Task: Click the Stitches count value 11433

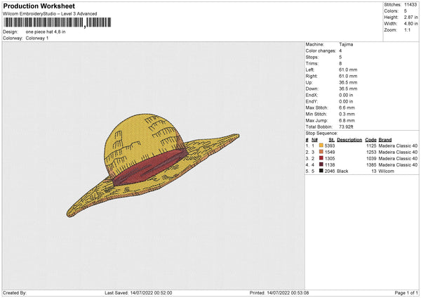Action: coord(410,5)
